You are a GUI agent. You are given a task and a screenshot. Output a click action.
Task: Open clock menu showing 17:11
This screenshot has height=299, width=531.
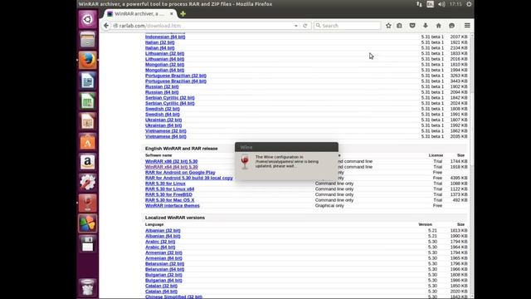[455, 4]
